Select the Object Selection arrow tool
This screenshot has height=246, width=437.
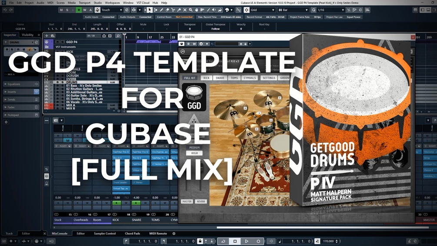[150, 10]
